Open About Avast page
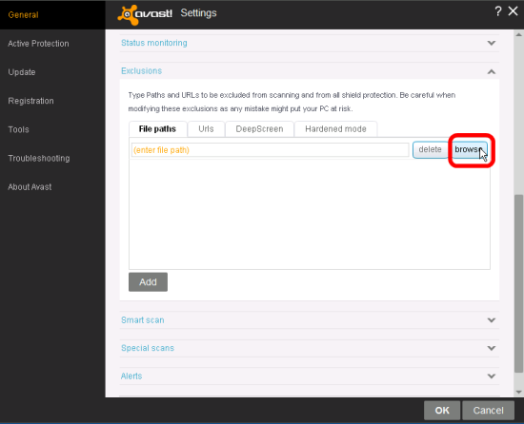This screenshot has height=424, width=524. (x=30, y=186)
